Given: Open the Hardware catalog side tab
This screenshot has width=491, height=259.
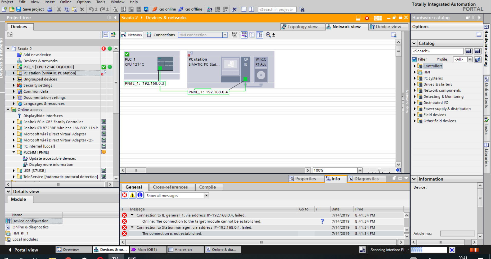Looking at the screenshot, I should 486,45.
